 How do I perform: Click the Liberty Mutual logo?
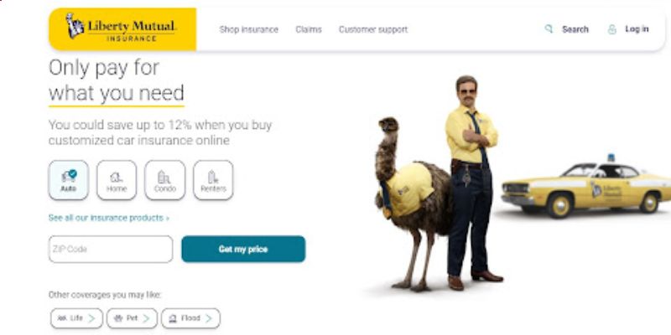[x=122, y=29]
